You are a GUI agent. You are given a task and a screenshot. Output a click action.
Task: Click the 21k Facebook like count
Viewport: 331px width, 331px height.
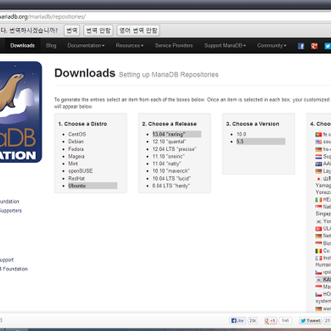(x=253, y=321)
